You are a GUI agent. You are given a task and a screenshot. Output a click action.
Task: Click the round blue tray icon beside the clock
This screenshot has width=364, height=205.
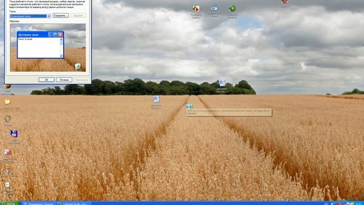pos(348,204)
